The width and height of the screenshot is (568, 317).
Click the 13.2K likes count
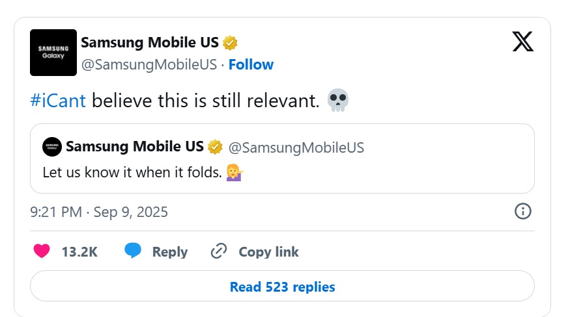[79, 251]
